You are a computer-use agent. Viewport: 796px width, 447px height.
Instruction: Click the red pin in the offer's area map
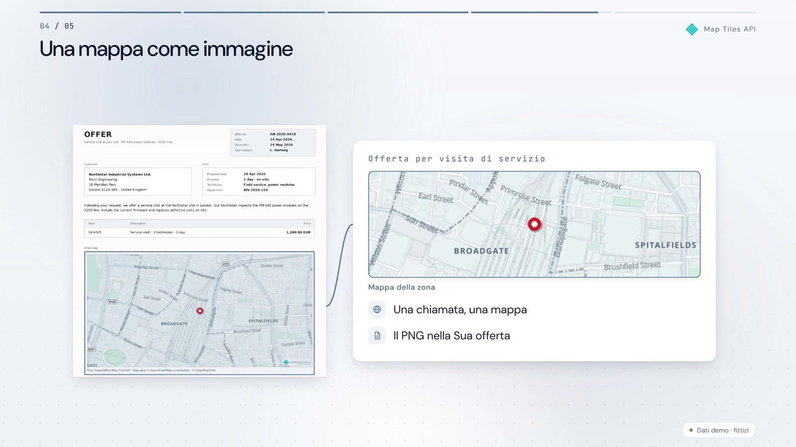click(x=200, y=311)
